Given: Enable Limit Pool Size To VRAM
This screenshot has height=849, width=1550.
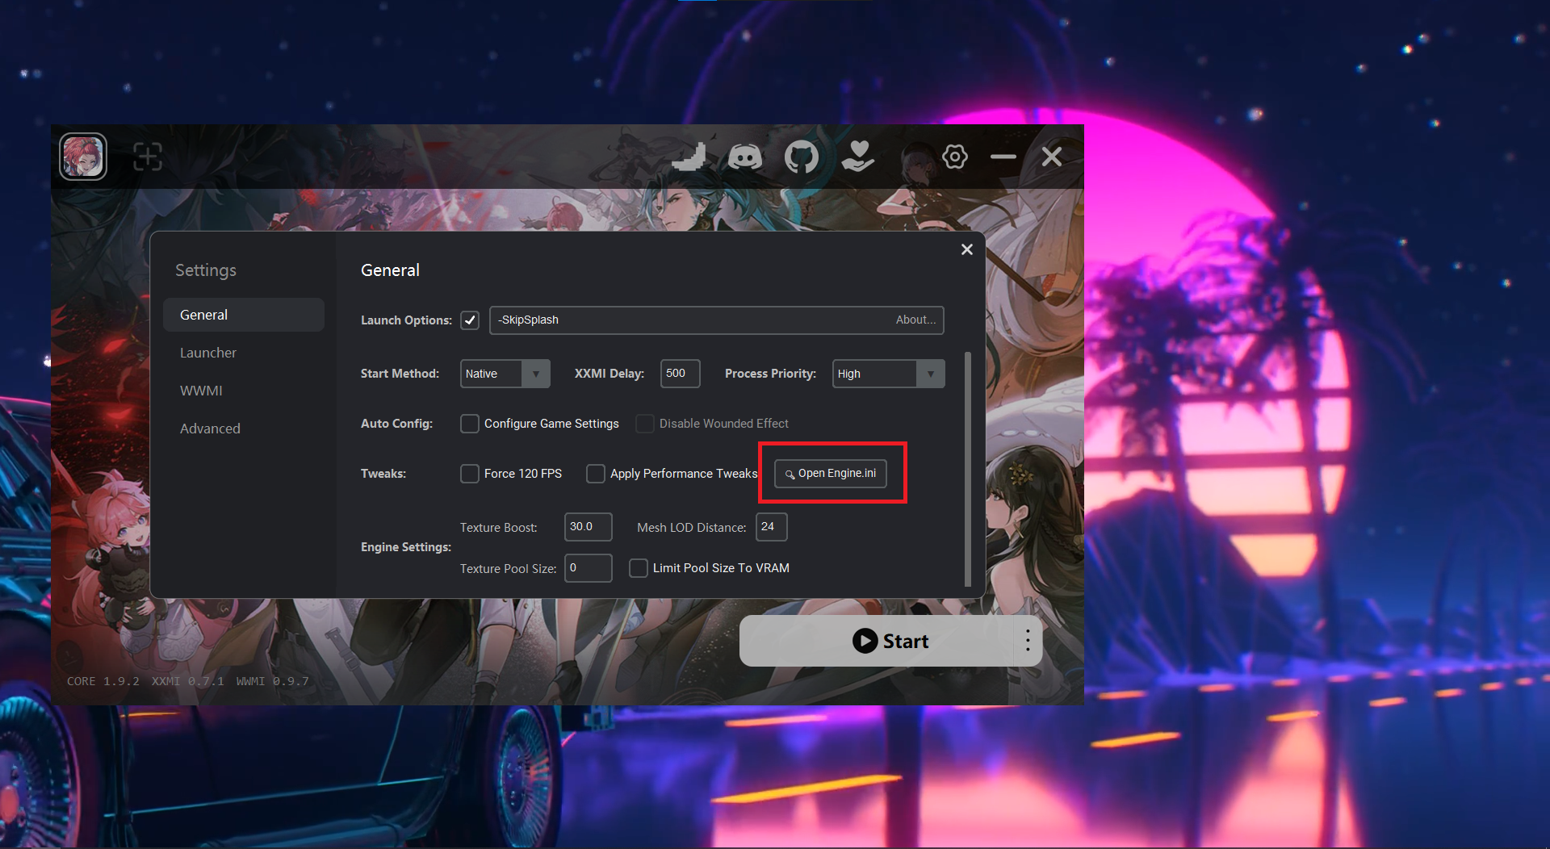Looking at the screenshot, I should [x=639, y=568].
